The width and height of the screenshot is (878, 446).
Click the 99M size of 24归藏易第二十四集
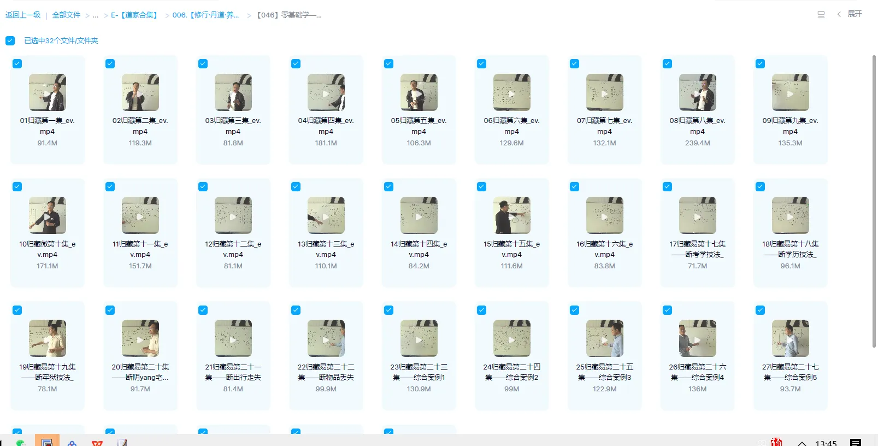click(512, 389)
